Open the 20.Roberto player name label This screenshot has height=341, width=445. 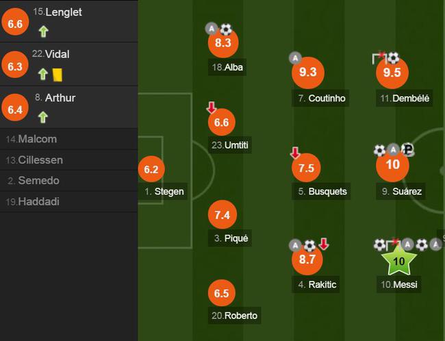[234, 316]
